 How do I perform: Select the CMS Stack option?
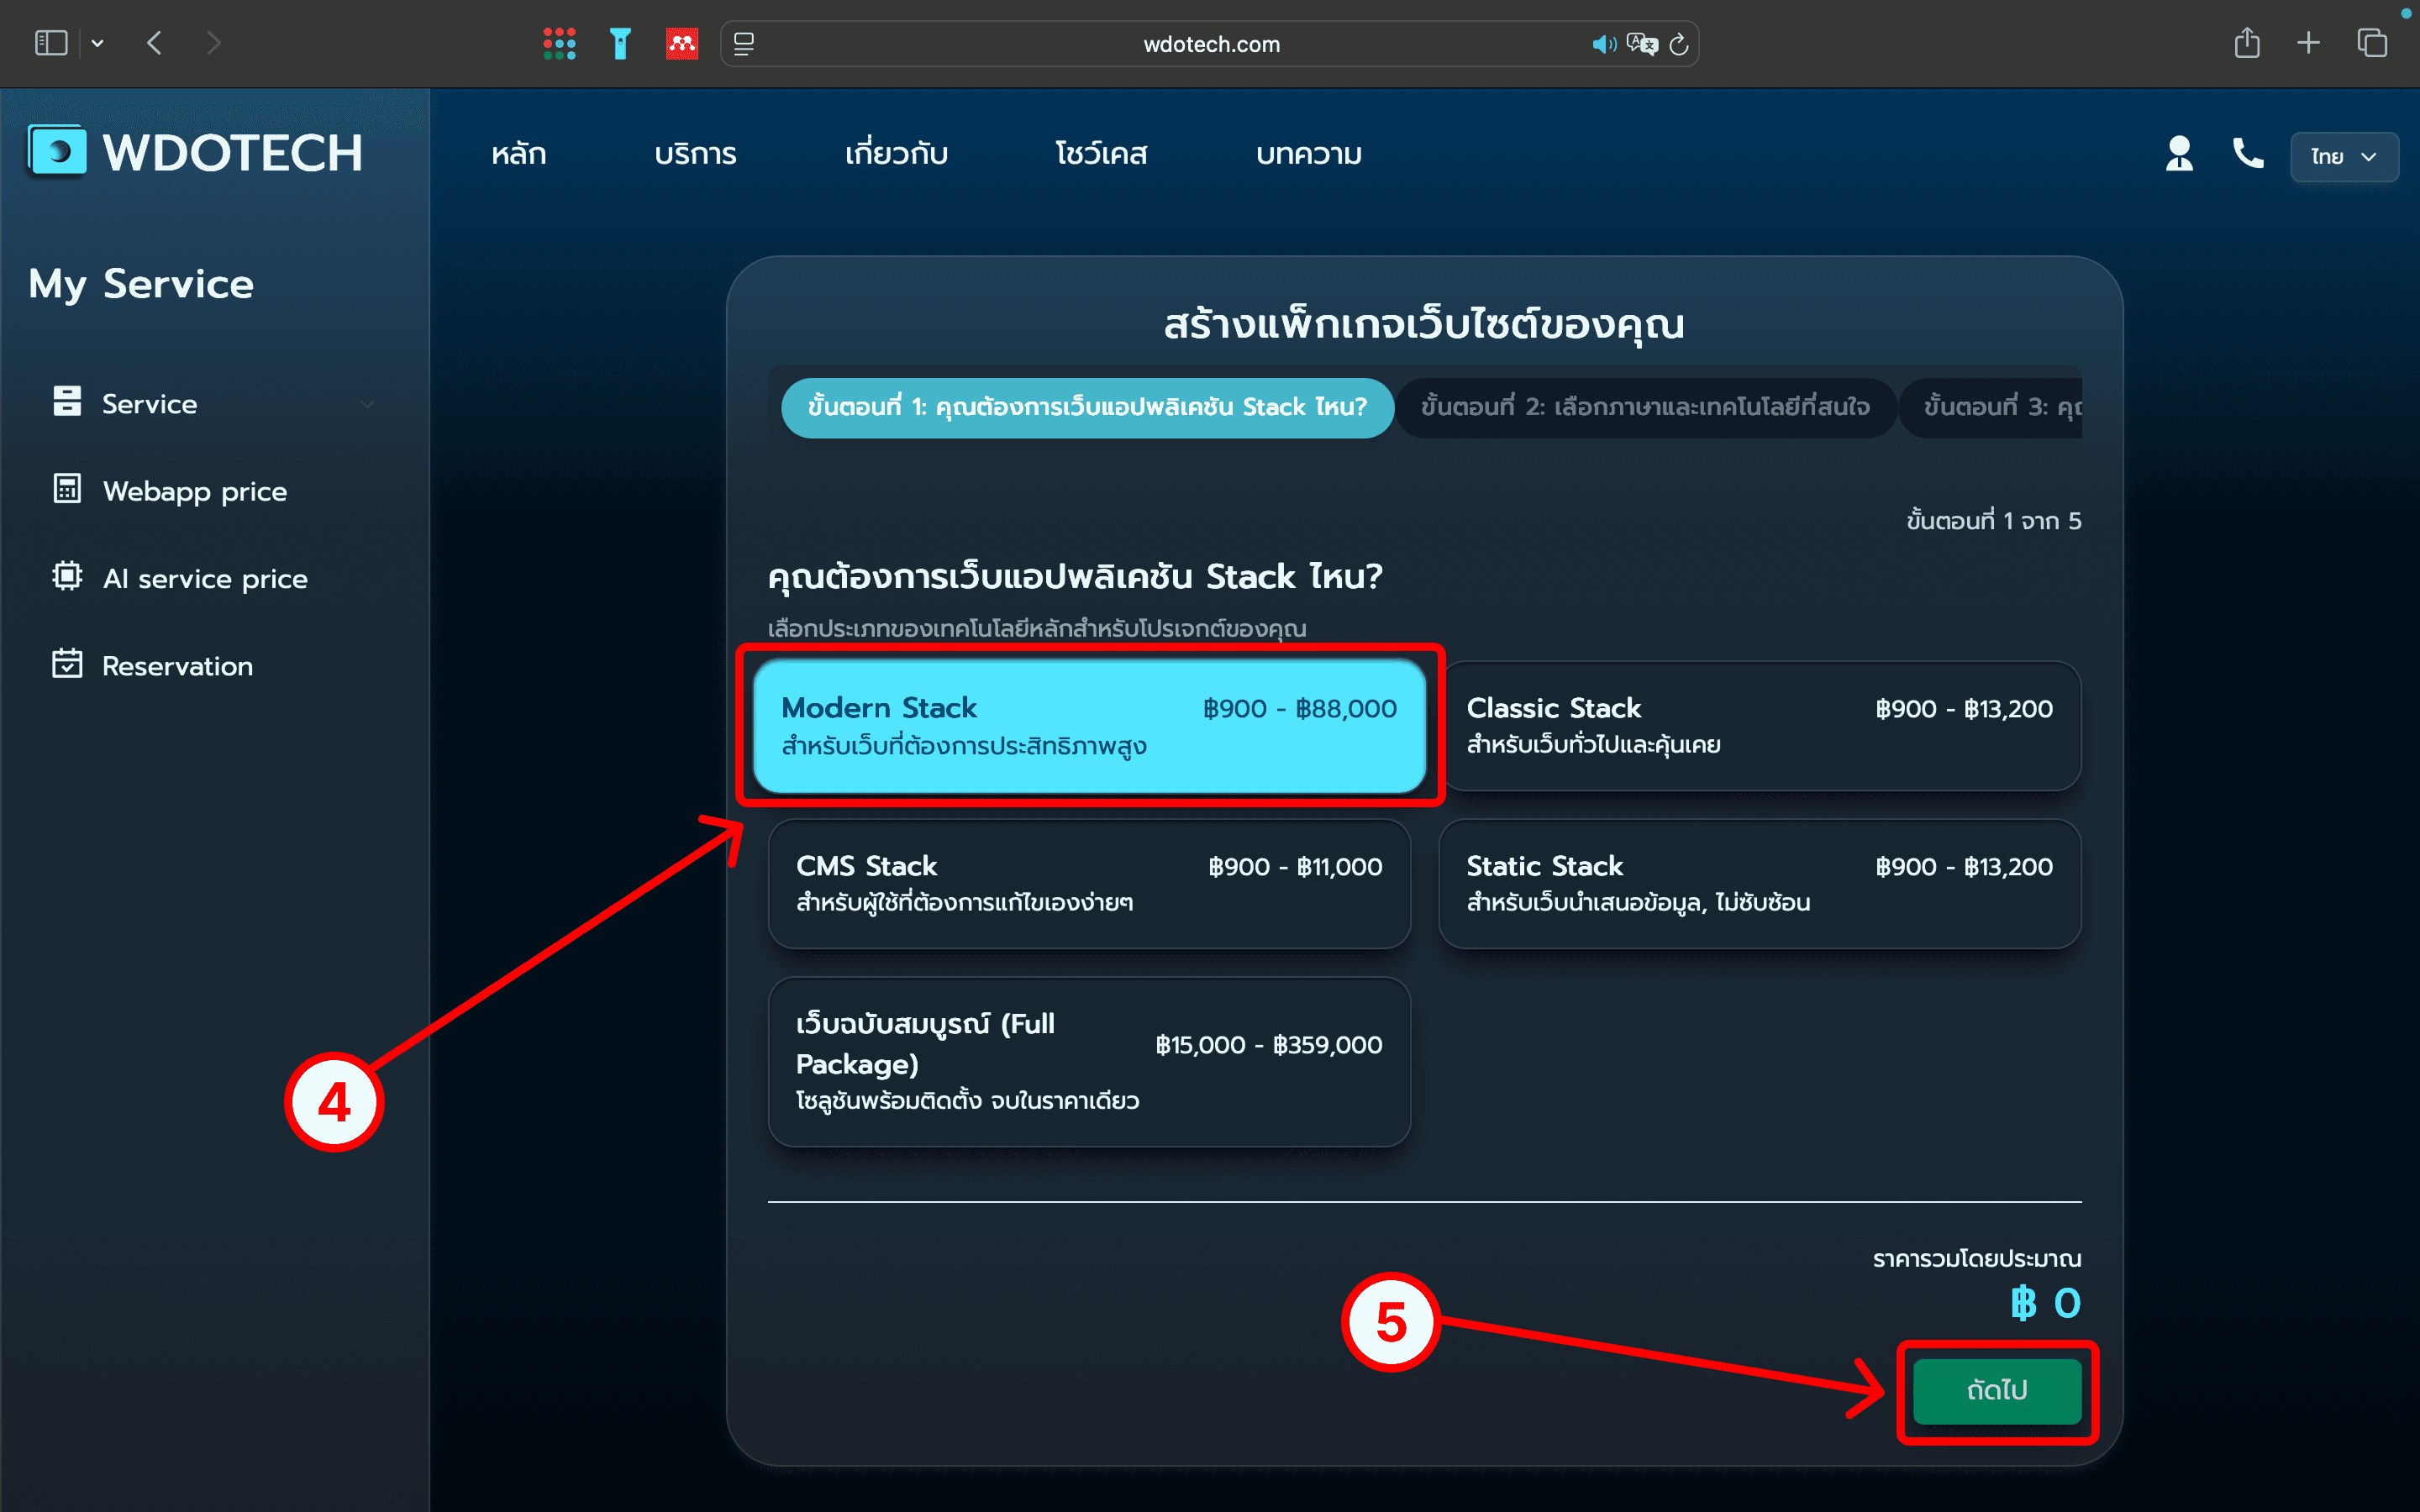pyautogui.click(x=1088, y=883)
